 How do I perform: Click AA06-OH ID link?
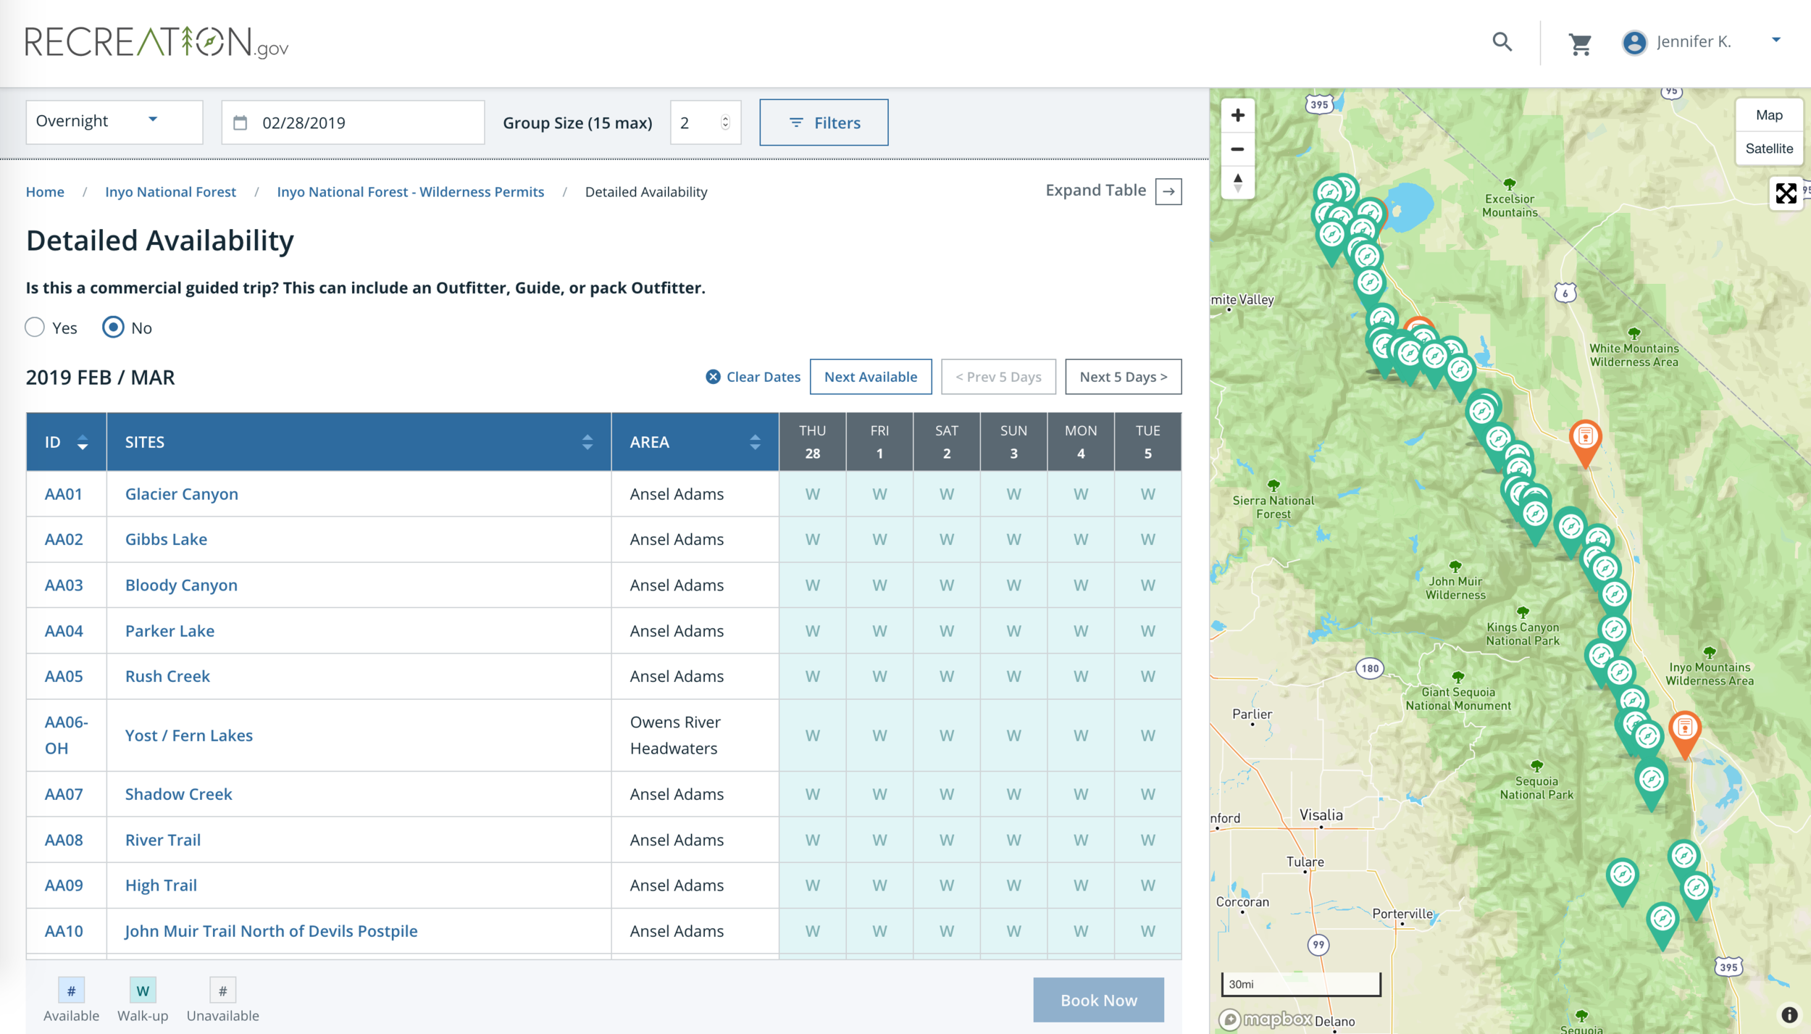click(x=66, y=735)
